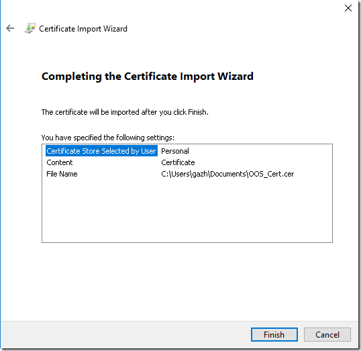Click the word Wizard in the bold heading
This screenshot has height=351, width=361.
point(236,77)
